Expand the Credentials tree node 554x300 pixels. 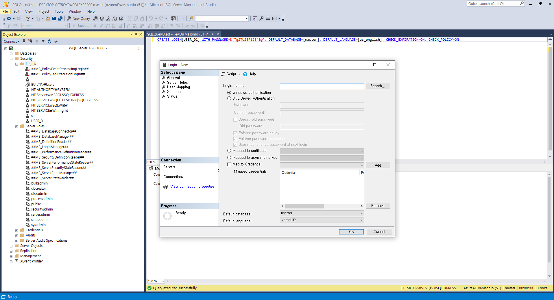tap(16, 230)
